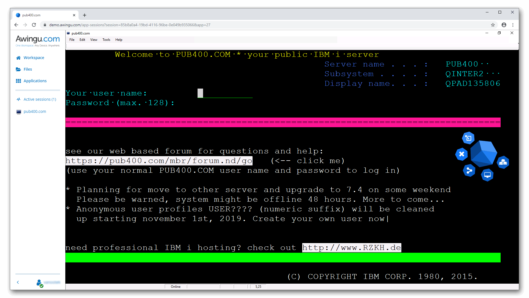Click the central Awingu blue cube
The height and width of the screenshot is (298, 529).
484,153
